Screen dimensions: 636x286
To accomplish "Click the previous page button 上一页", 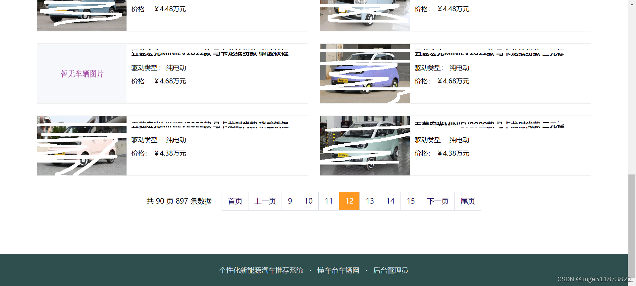I will click(x=265, y=201).
